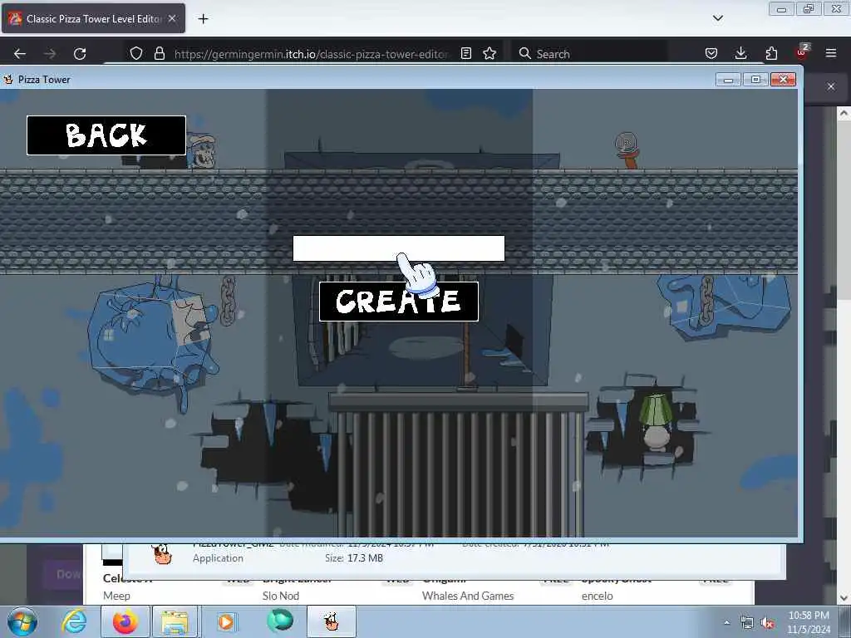Viewport: 851px width, 638px height.
Task: Toggle reader view icon
Action: click(x=465, y=54)
